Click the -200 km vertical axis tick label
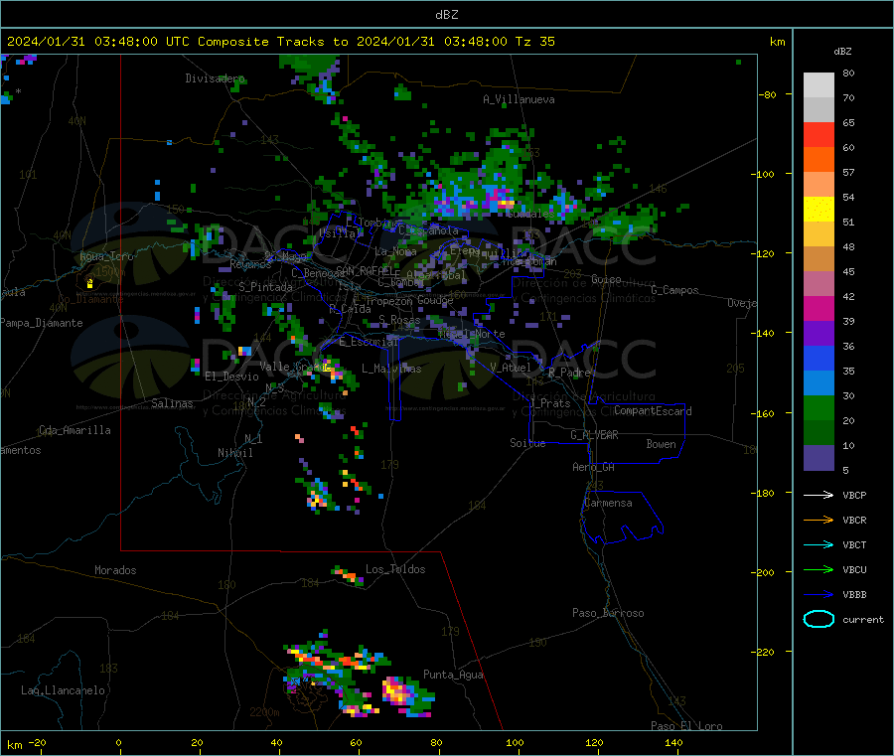Screen dimensions: 894x756 point(762,572)
